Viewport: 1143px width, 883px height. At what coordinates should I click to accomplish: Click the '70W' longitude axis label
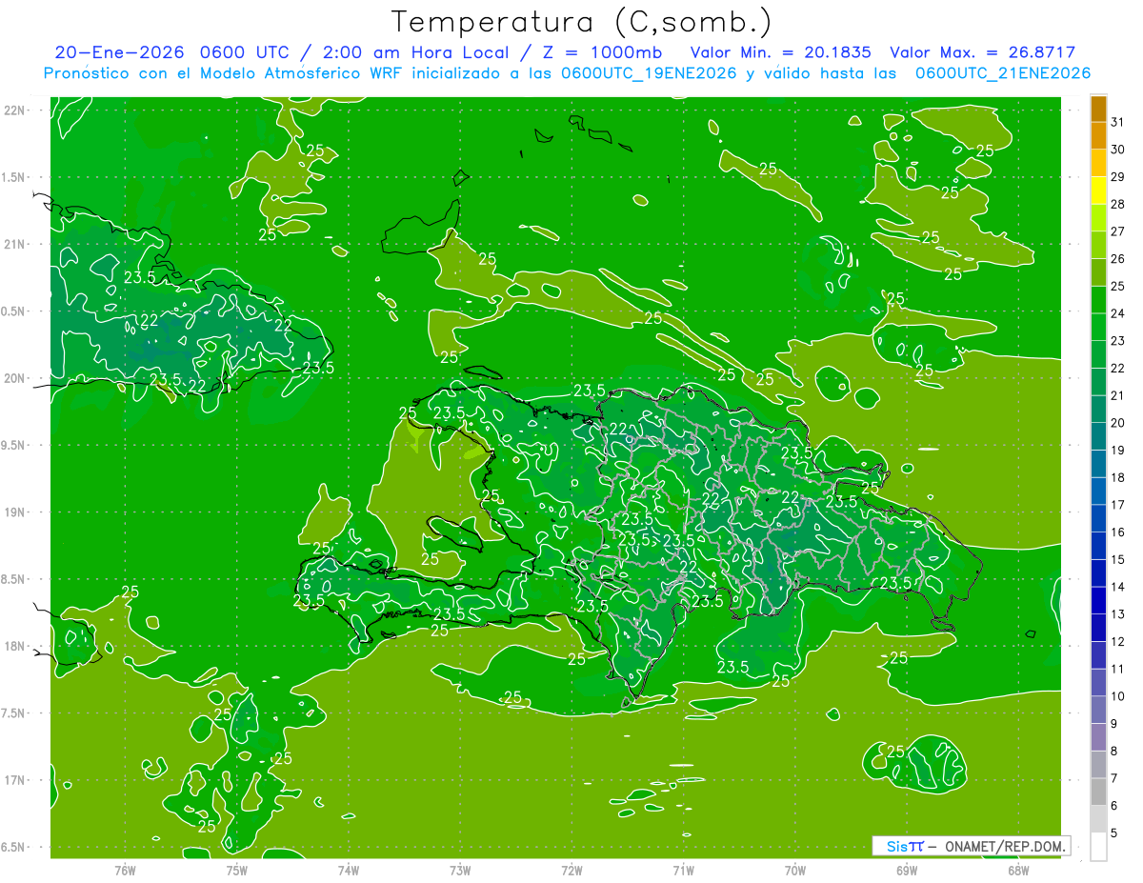pos(795,870)
